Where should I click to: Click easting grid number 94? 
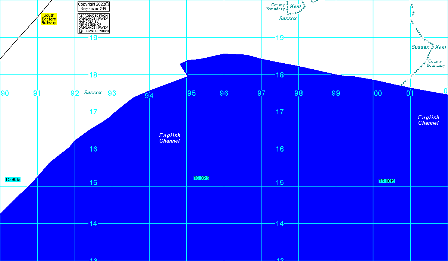click(149, 96)
